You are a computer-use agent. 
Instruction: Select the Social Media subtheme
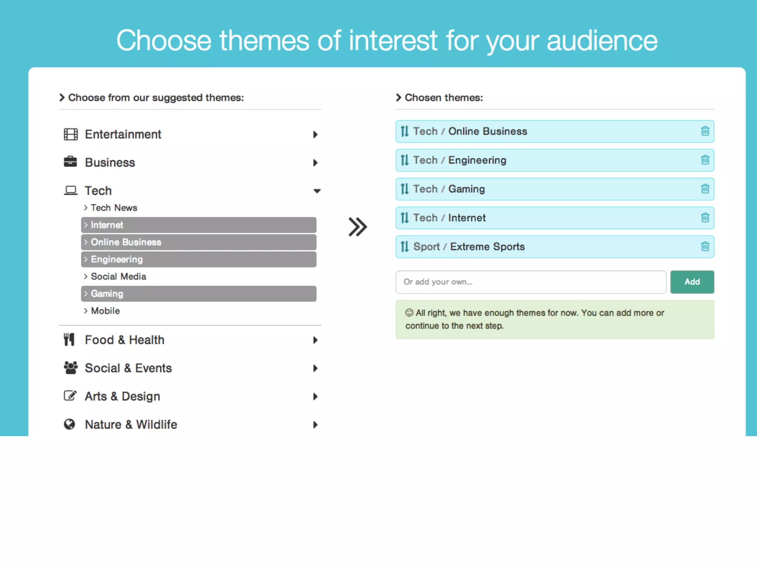(x=118, y=277)
